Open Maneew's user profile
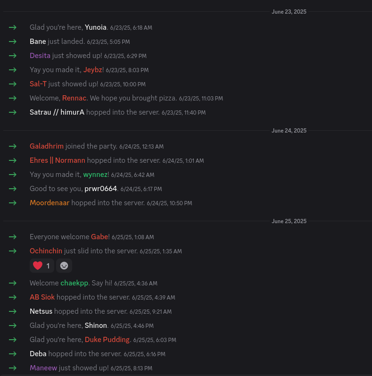Image resolution: width=372 pixels, height=376 pixels. pyautogui.click(x=43, y=368)
